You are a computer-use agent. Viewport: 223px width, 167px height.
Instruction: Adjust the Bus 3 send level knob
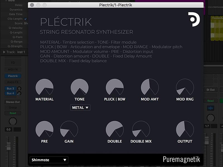tap(19, 89)
